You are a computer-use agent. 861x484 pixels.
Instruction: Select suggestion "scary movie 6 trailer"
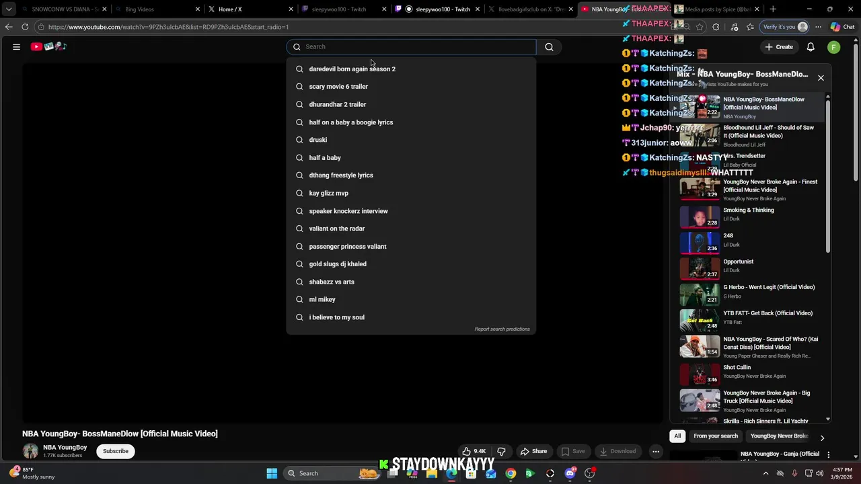point(411,87)
